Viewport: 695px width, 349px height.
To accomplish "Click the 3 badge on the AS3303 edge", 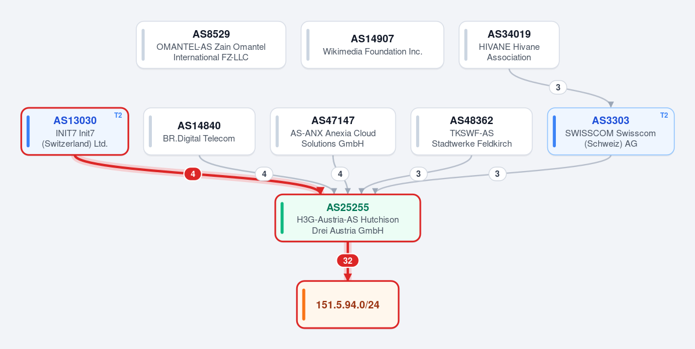I will pos(497,174).
